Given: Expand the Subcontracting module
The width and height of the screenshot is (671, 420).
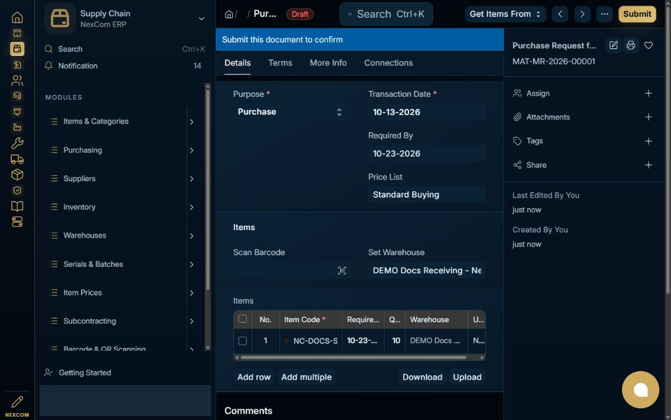Looking at the screenshot, I should click(x=191, y=322).
